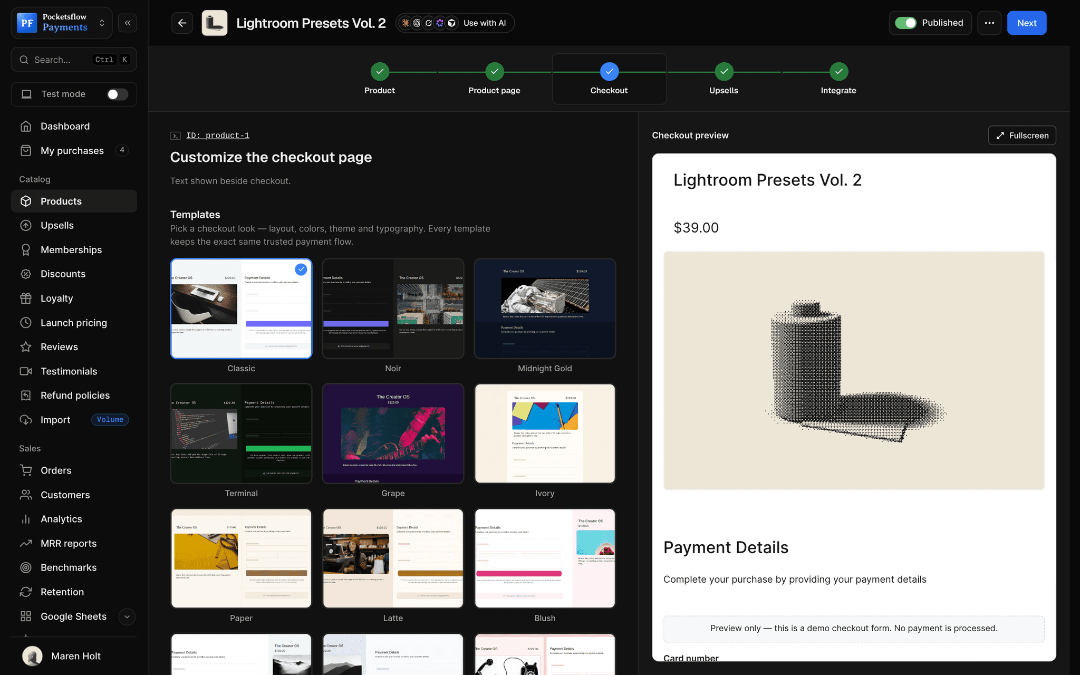This screenshot has height=675, width=1080.
Task: Open Memberships in the sidebar
Action: point(74,249)
